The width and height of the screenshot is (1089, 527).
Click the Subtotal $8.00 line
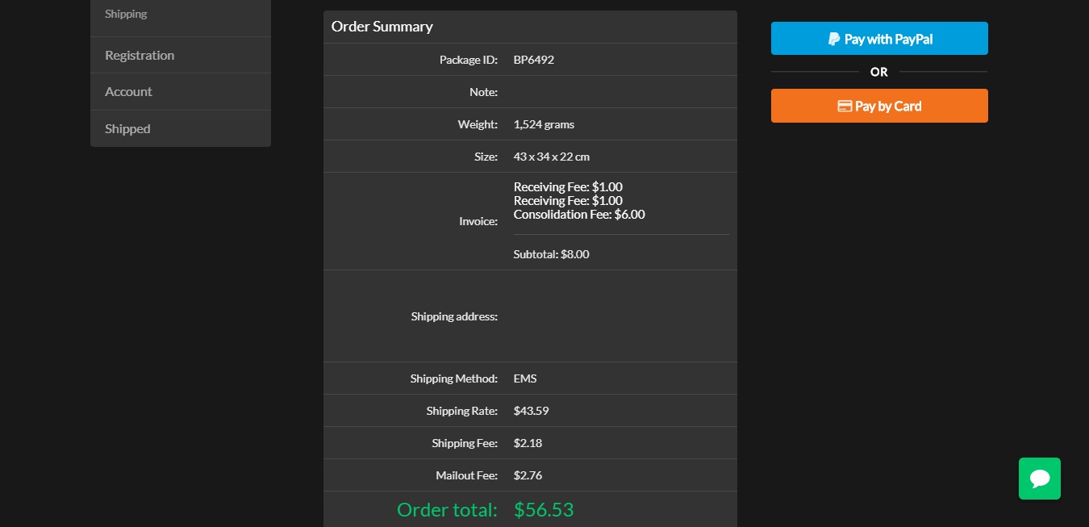tap(551, 254)
